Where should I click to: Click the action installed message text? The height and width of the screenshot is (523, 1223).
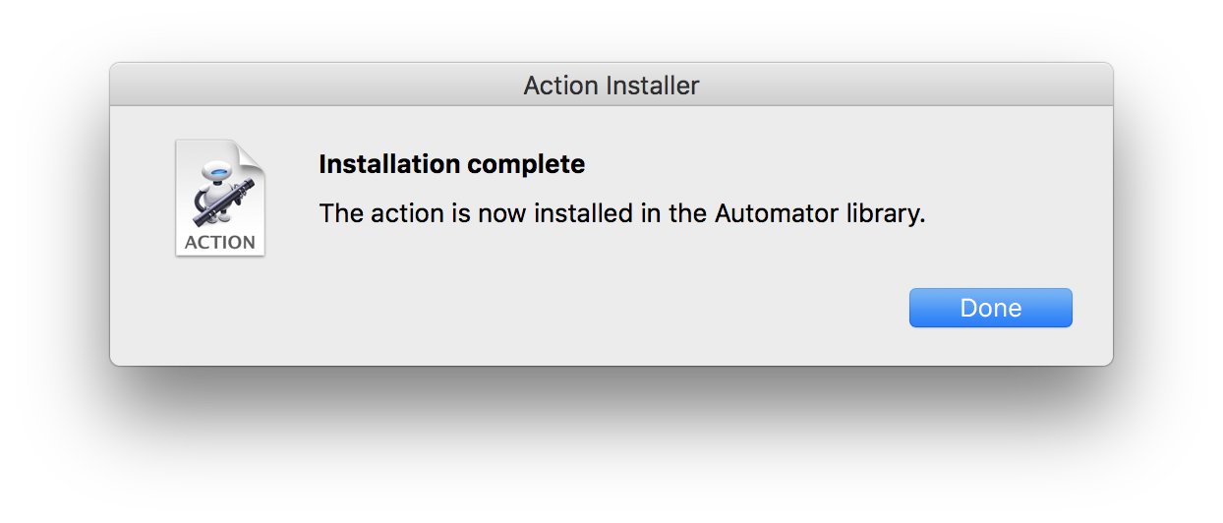(x=622, y=213)
